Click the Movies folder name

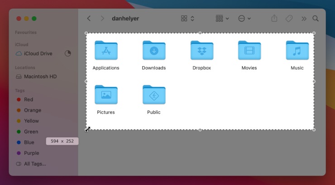249,68
